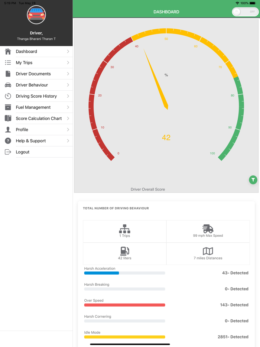Image resolution: width=260 pixels, height=347 pixels.
Task: Tap the Trips hierarchy icon
Action: [x=124, y=229]
